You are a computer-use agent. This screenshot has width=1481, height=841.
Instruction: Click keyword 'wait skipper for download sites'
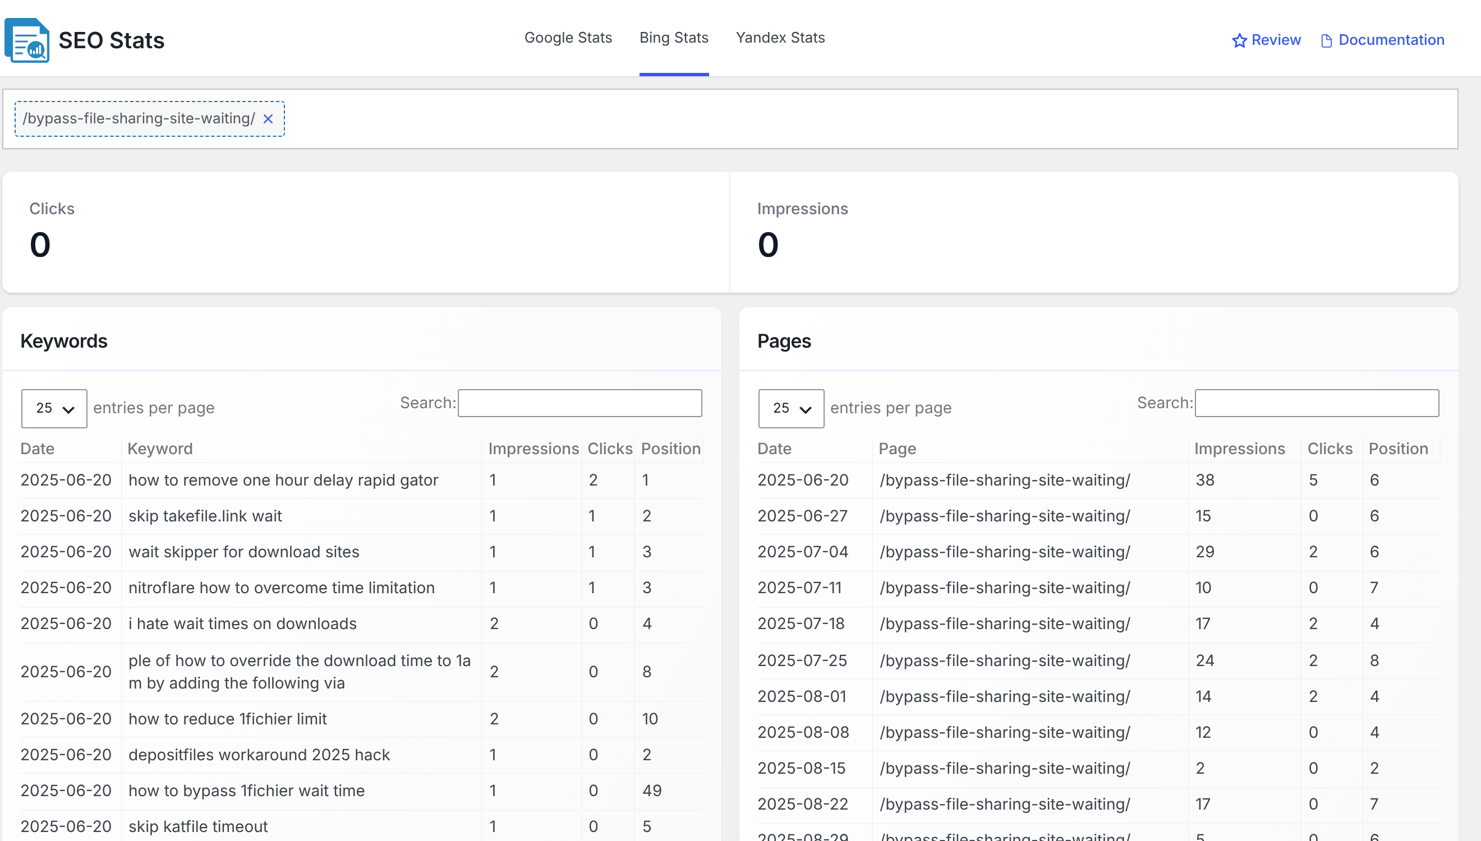pos(244,552)
